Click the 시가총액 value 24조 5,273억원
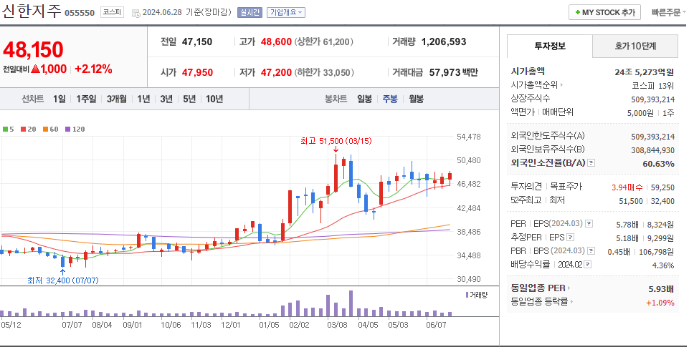Image resolution: width=689 pixels, height=347 pixels. pos(644,72)
